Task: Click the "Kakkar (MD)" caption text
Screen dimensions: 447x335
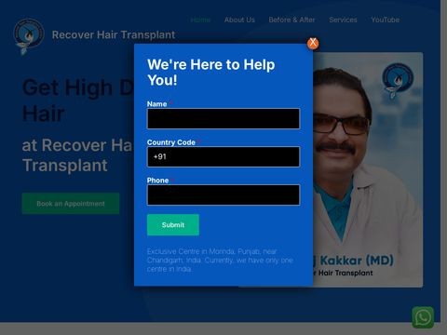Action: pyautogui.click(x=357, y=261)
